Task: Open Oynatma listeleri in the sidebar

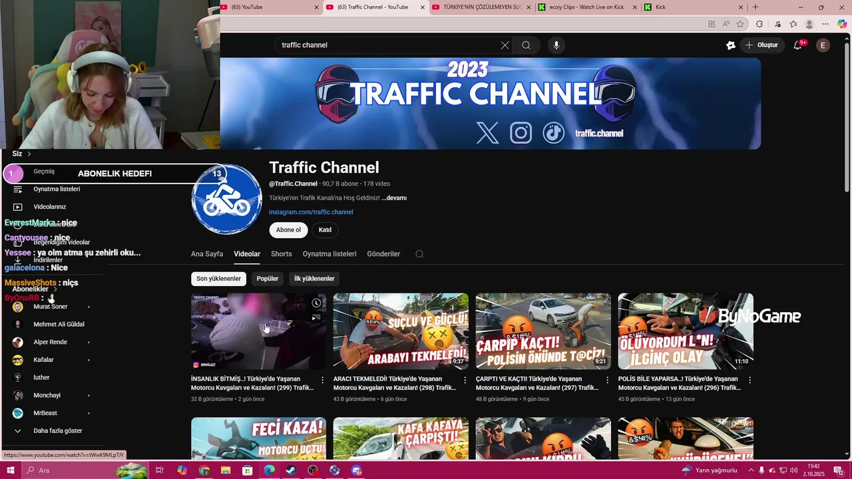Action: pyautogui.click(x=57, y=189)
